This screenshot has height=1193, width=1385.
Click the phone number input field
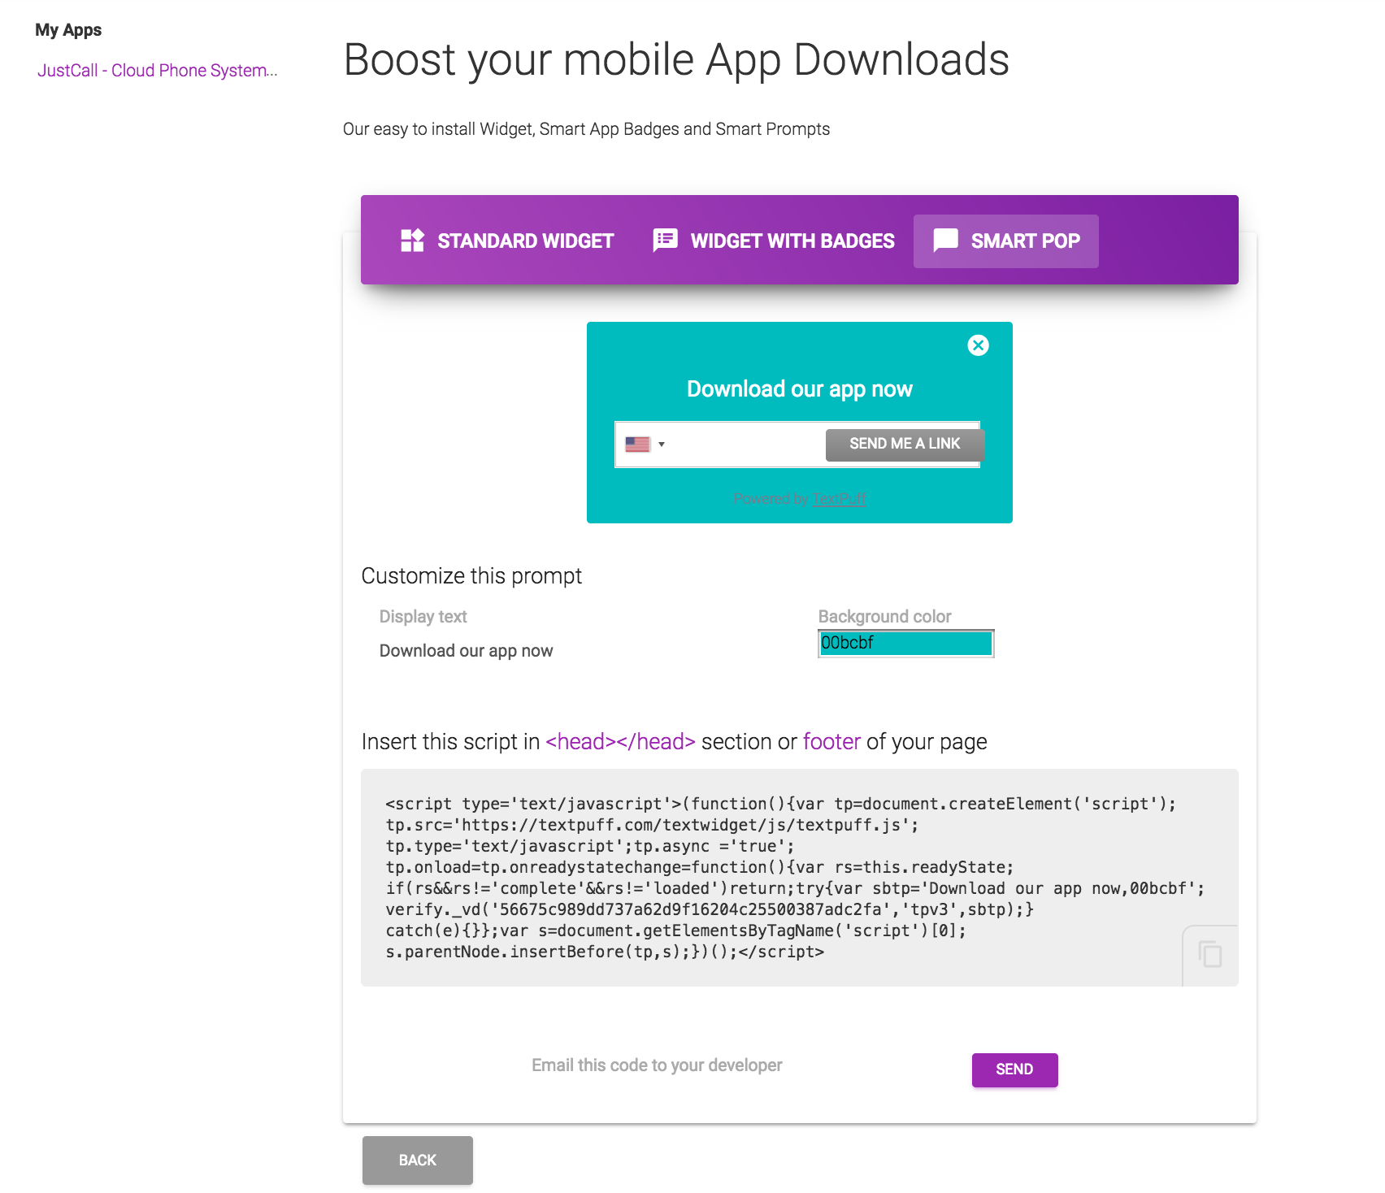(x=748, y=445)
